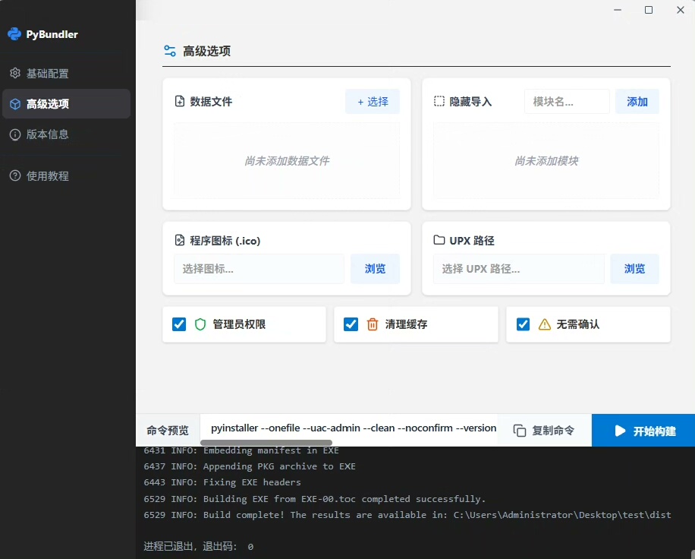Click the 添加 hidden import button
This screenshot has height=559, width=695.
[637, 102]
